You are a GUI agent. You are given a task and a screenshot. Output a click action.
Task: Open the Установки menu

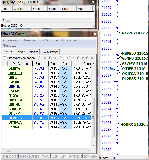10,40
